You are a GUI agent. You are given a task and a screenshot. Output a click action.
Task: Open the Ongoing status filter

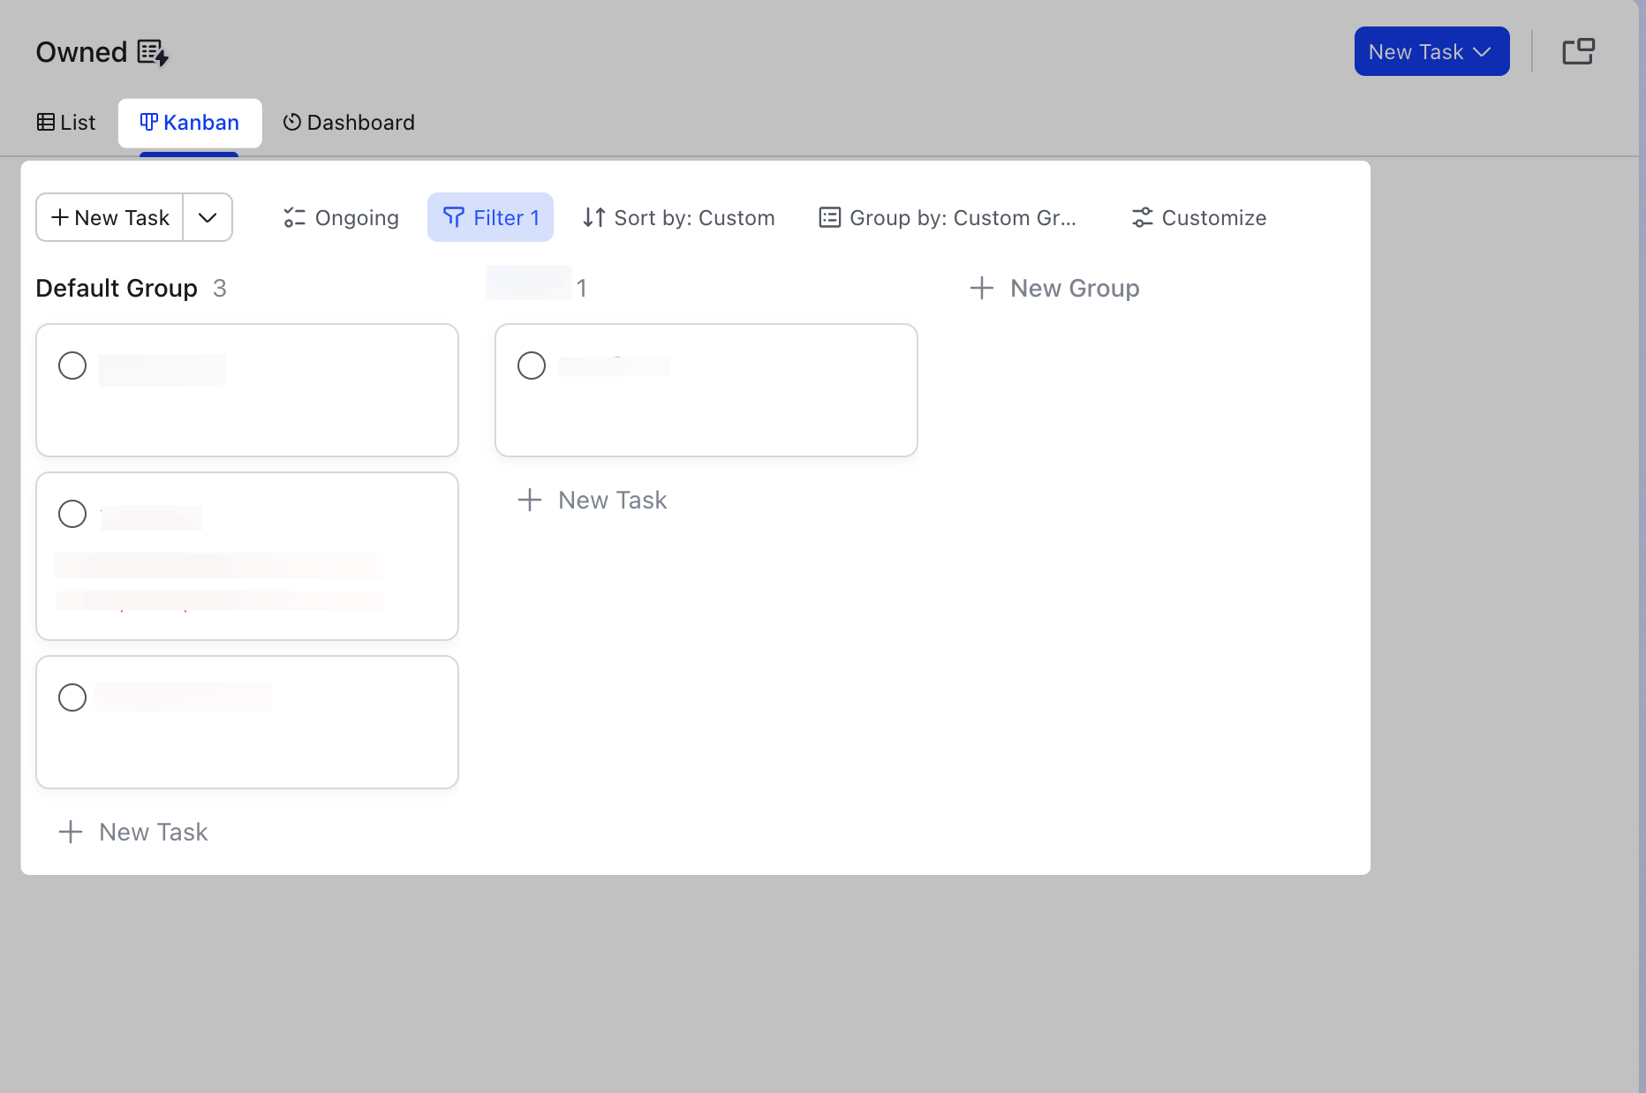341,217
